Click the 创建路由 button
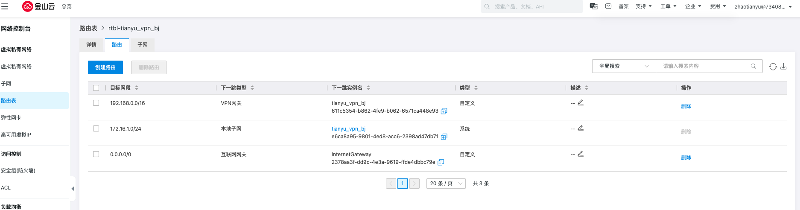This screenshot has height=210, width=800. pos(105,67)
